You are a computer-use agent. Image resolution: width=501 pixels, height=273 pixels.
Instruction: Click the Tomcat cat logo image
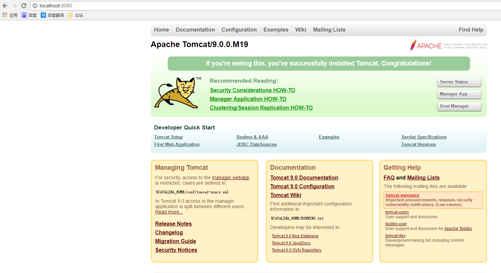(177, 92)
